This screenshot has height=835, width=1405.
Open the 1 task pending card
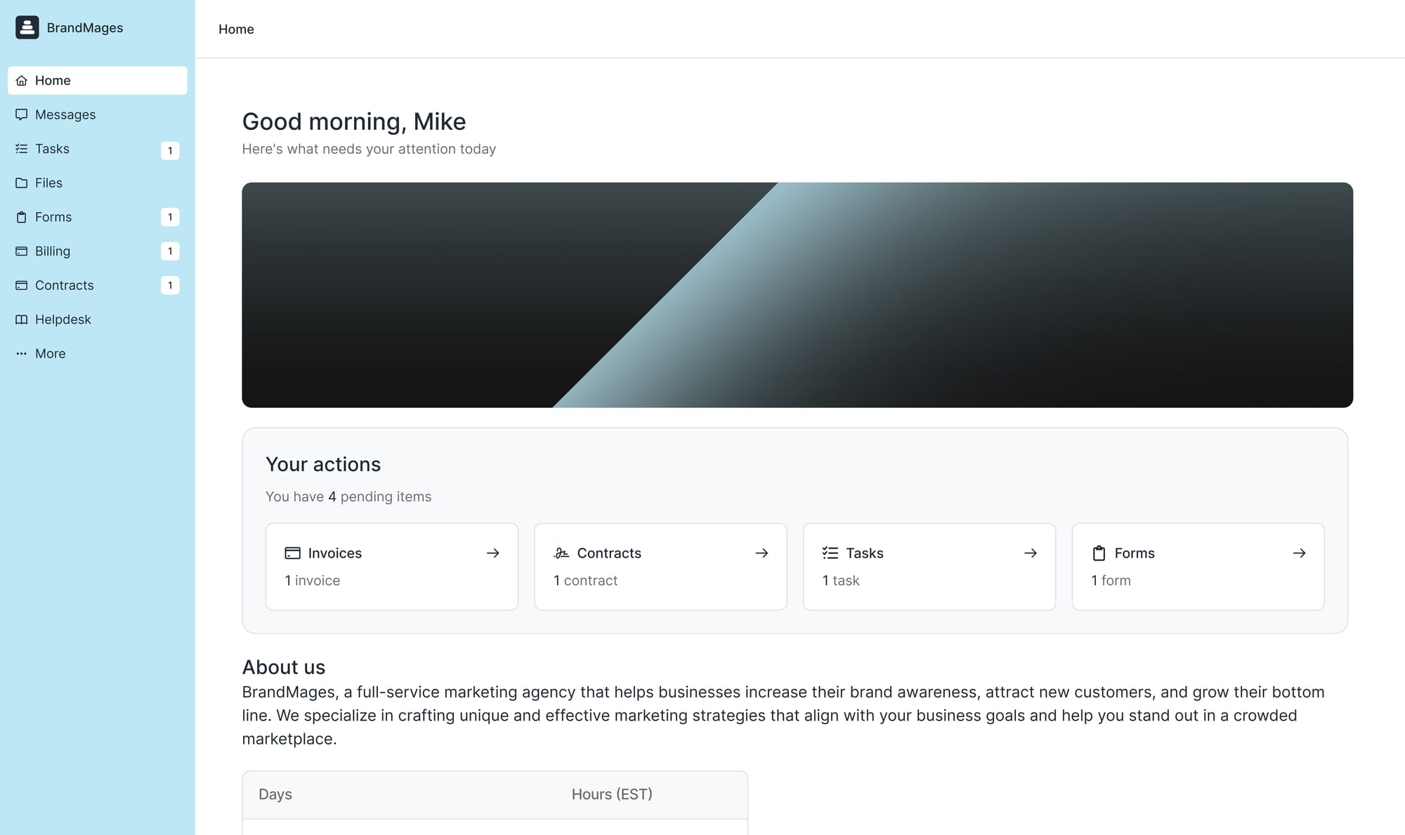pos(929,567)
